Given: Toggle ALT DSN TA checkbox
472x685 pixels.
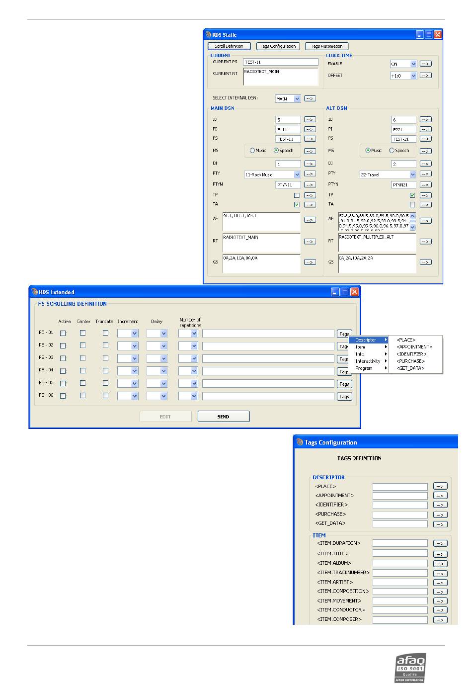Looking at the screenshot, I should 412,204.
